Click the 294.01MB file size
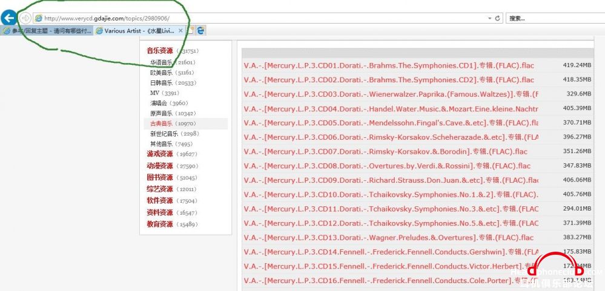The width and height of the screenshot is (605, 291). tap(577, 209)
